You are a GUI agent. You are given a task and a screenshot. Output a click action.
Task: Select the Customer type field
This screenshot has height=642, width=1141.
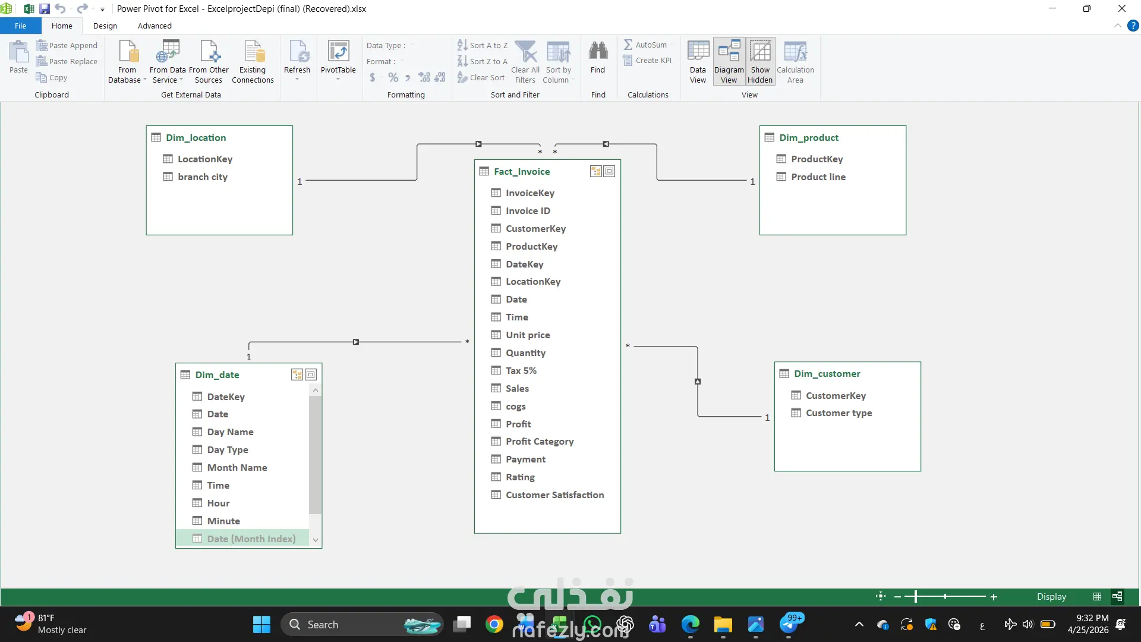point(839,413)
